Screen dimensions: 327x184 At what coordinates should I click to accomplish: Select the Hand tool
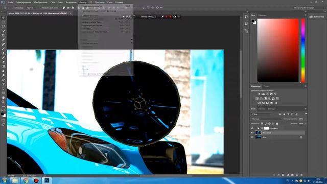(3, 98)
